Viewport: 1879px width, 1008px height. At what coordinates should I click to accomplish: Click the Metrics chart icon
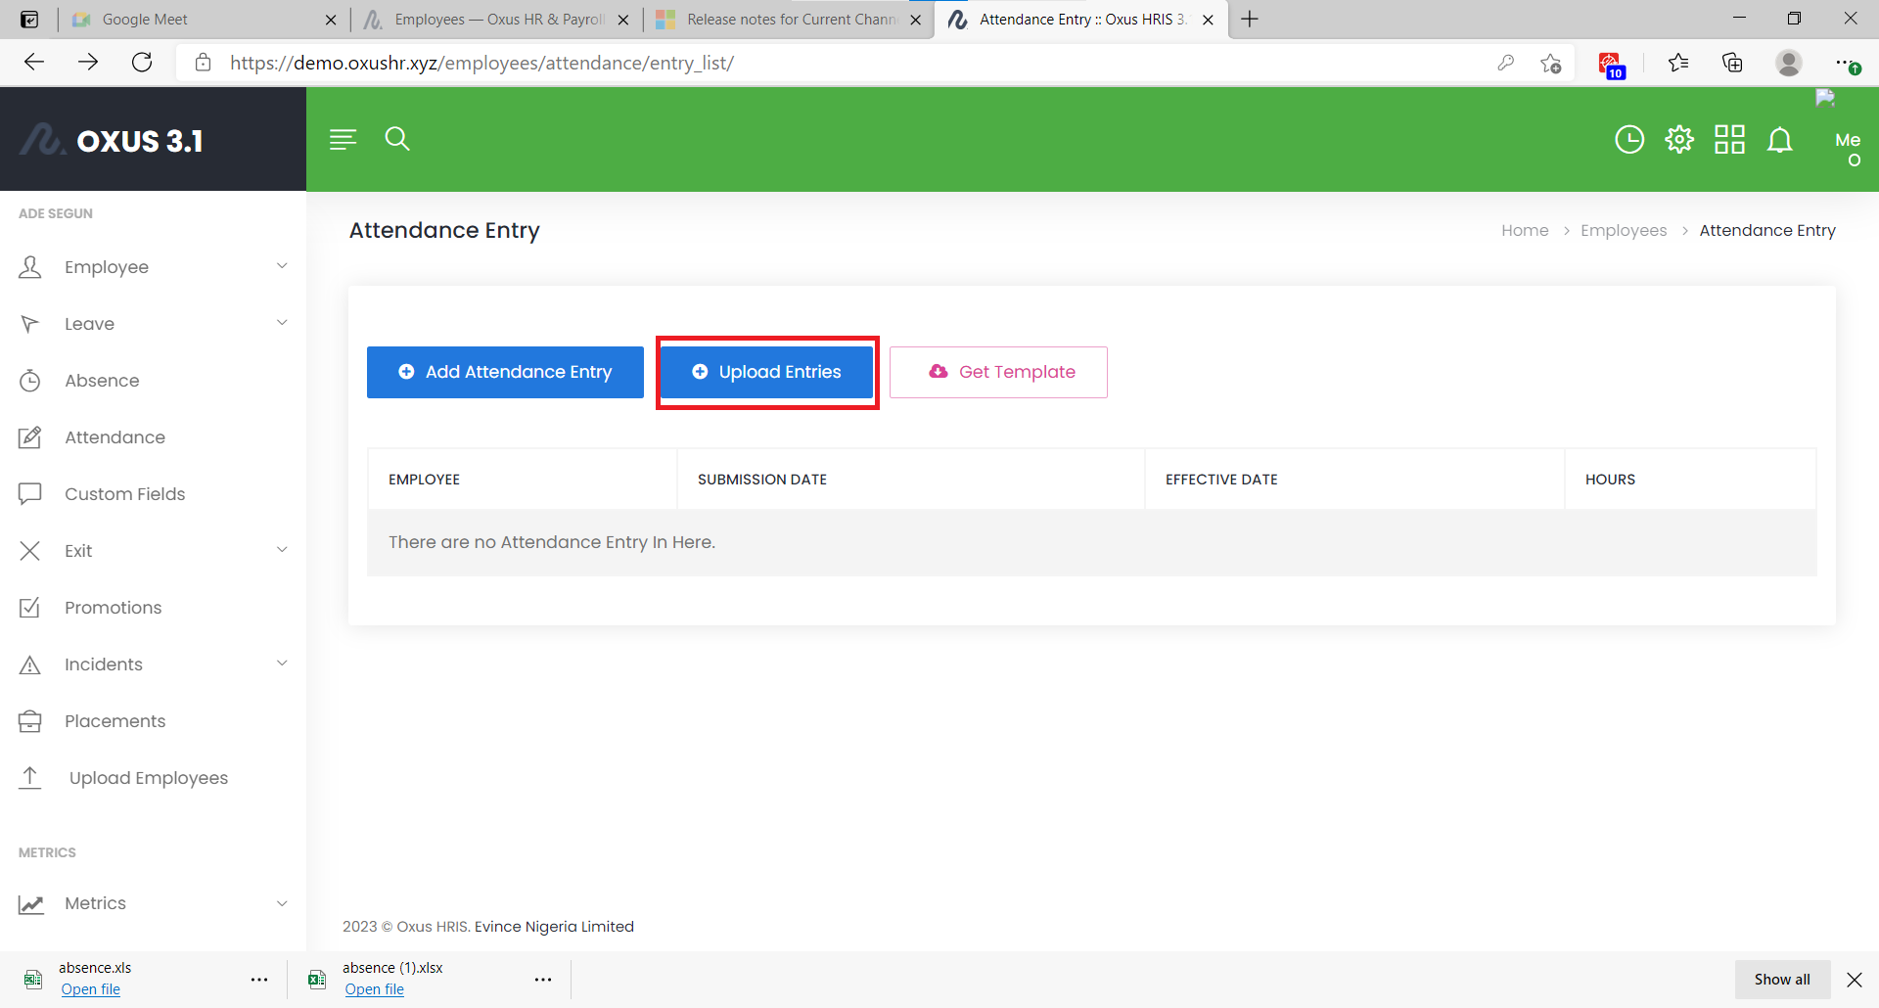(x=31, y=904)
